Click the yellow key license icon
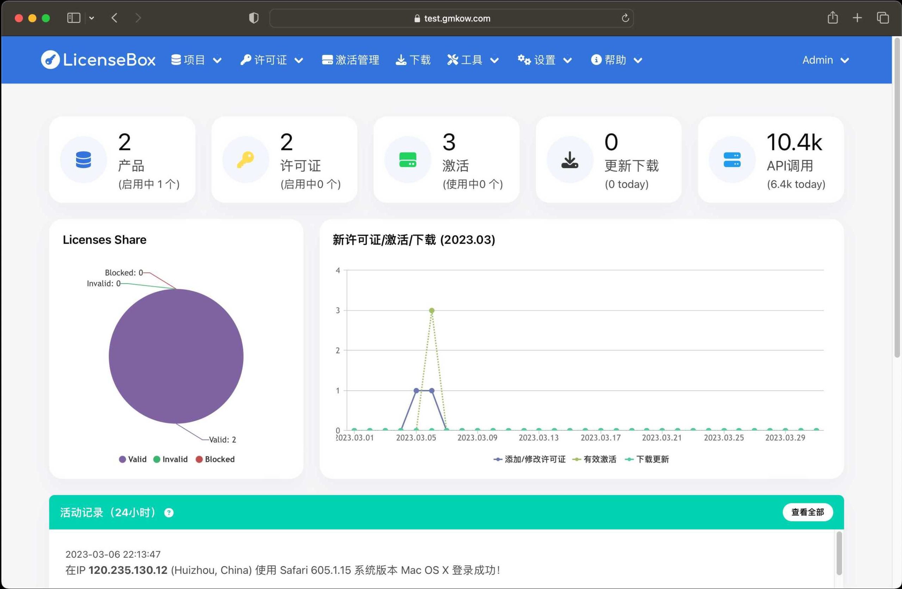This screenshot has width=902, height=589. pyautogui.click(x=246, y=160)
